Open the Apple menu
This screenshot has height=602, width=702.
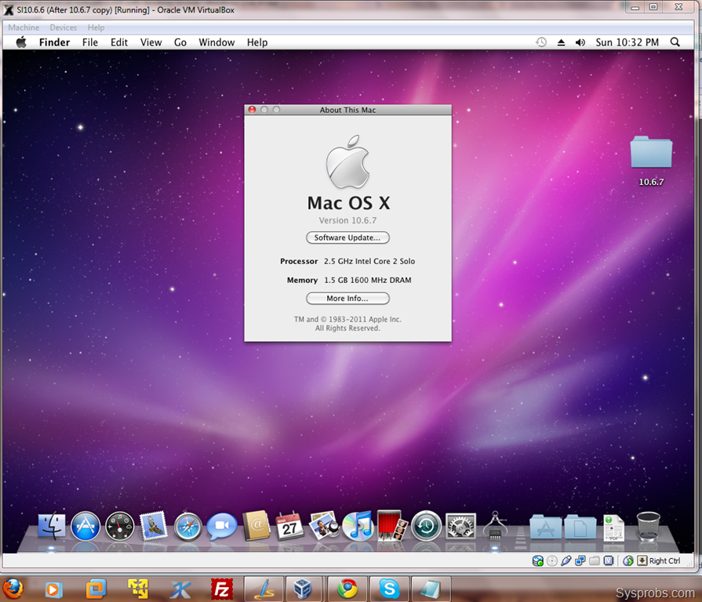tap(21, 42)
